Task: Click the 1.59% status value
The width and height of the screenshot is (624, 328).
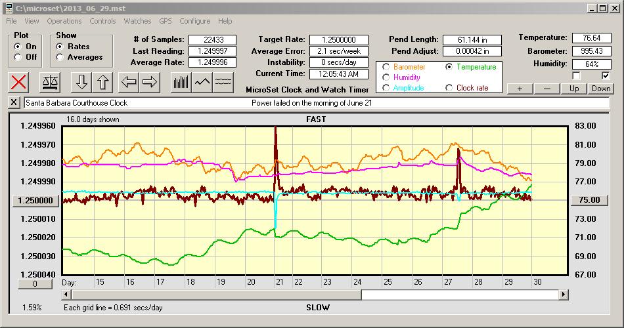Action: pyautogui.click(x=32, y=307)
